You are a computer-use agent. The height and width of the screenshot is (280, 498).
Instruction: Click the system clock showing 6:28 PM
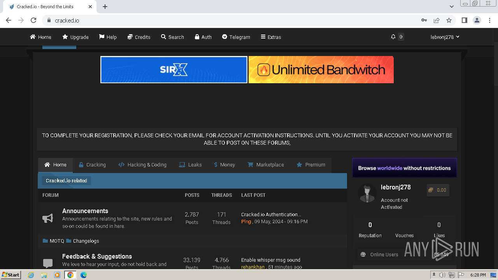tap(478, 275)
